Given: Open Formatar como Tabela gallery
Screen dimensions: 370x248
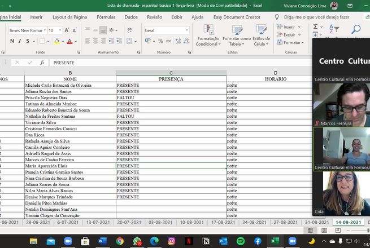Looking at the screenshot, I should point(237,36).
